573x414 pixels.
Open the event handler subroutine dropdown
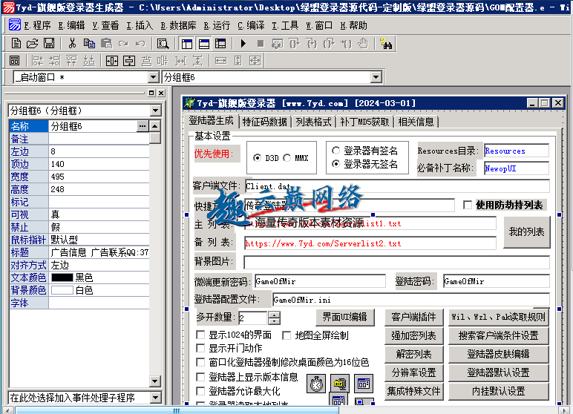[x=154, y=397]
